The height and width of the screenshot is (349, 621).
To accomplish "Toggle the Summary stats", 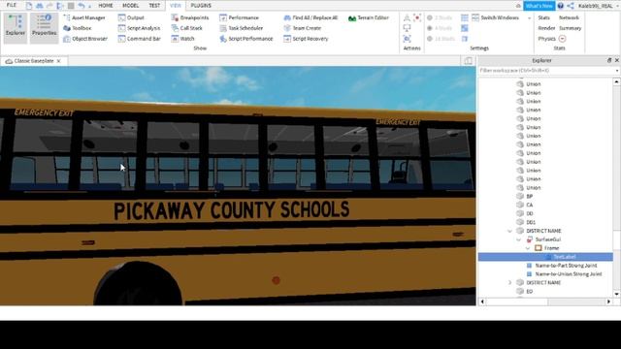I will click(571, 28).
